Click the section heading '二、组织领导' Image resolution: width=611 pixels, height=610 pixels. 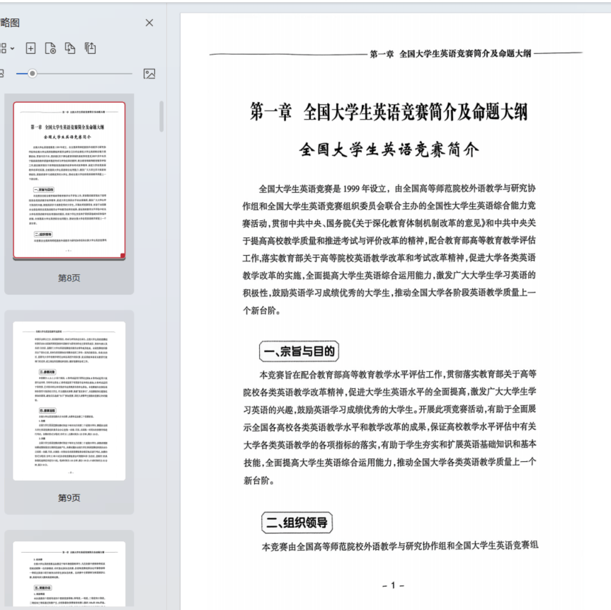click(x=297, y=523)
